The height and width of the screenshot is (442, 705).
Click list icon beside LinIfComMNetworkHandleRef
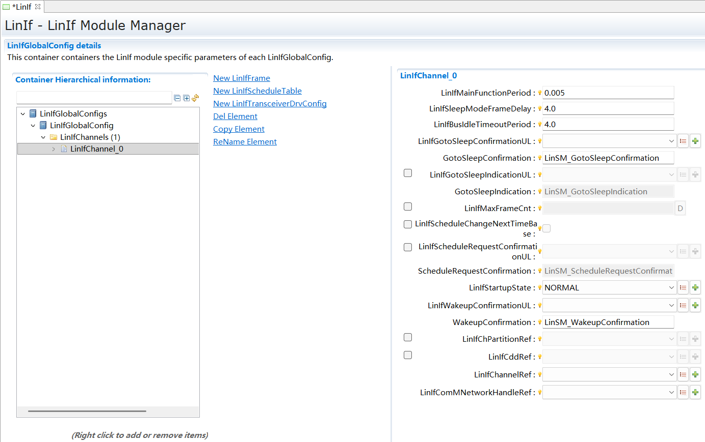[683, 392]
